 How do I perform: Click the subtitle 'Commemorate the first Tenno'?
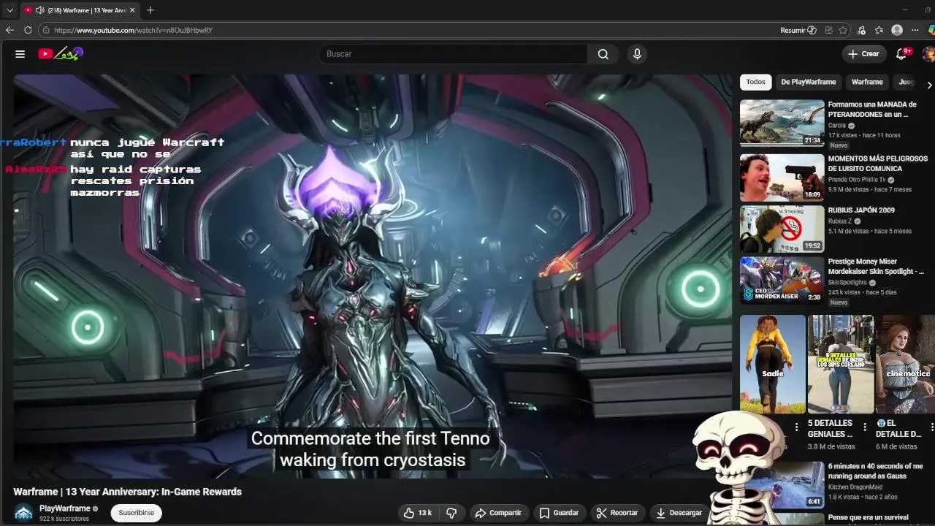point(370,438)
